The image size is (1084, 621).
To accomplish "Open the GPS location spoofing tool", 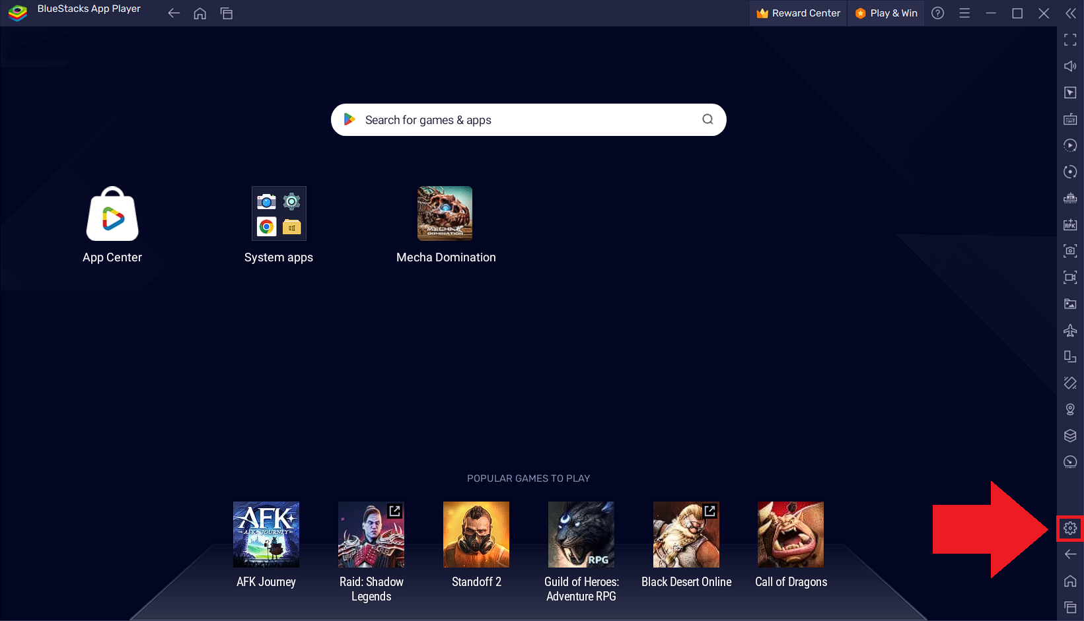I will 1070,409.
